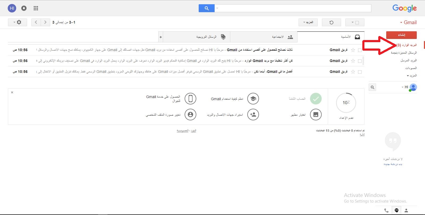
Task: Open the Gmail product dropdown
Action: coord(409,23)
